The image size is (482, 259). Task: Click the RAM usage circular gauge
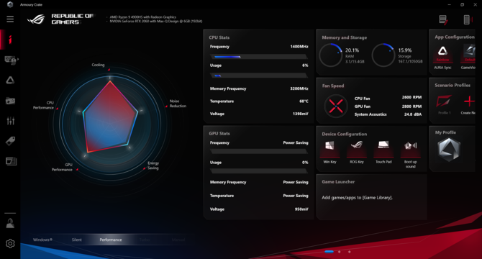[331, 55]
